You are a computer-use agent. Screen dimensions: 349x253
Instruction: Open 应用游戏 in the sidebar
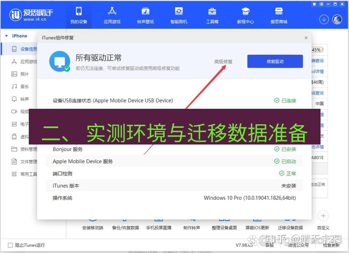point(24,62)
